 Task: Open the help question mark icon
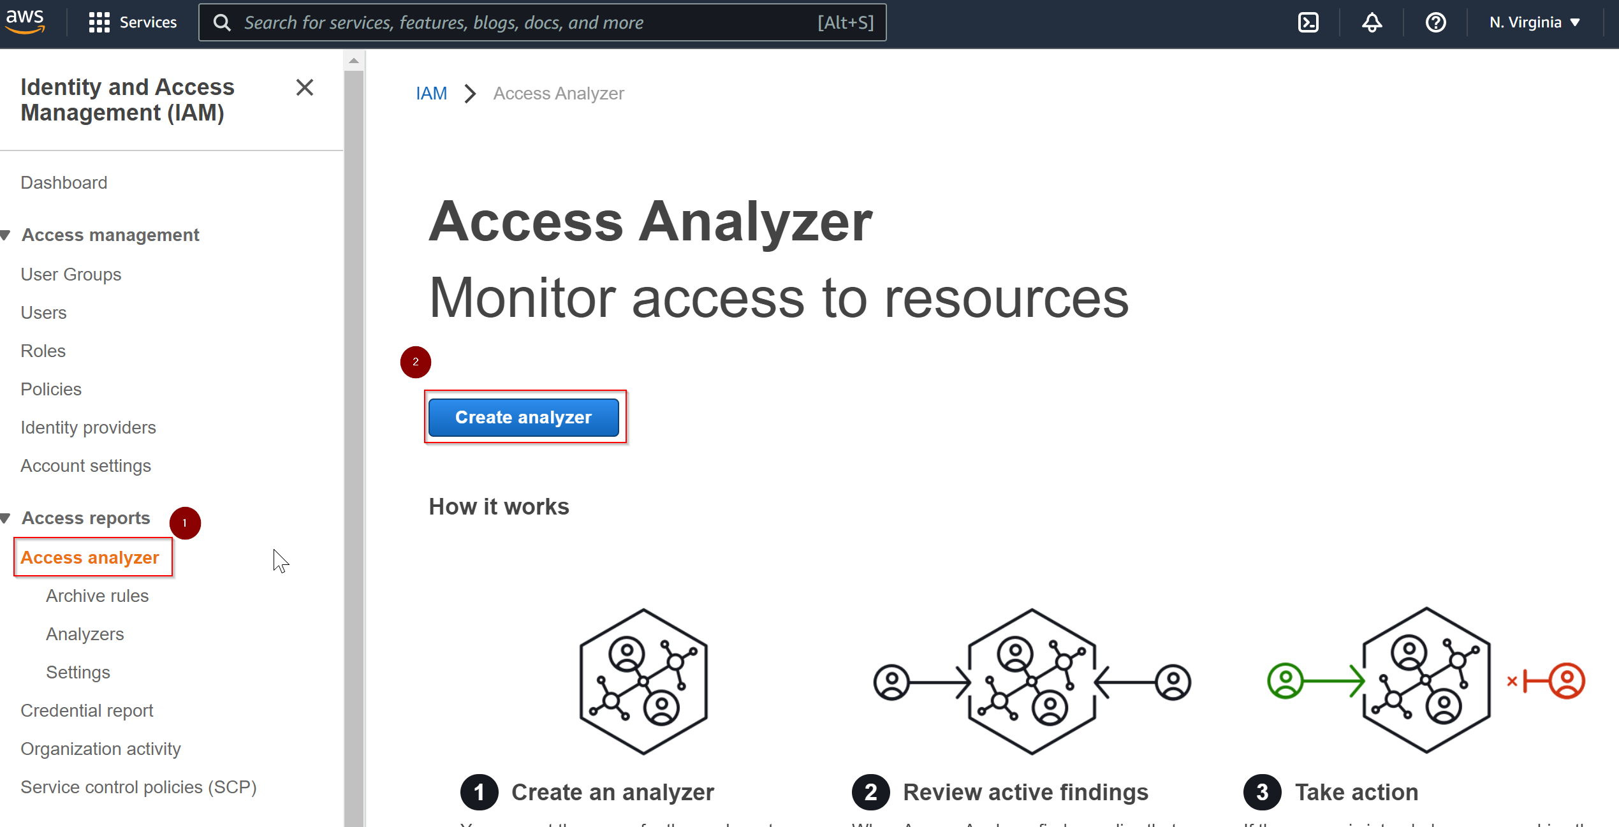point(1435,22)
